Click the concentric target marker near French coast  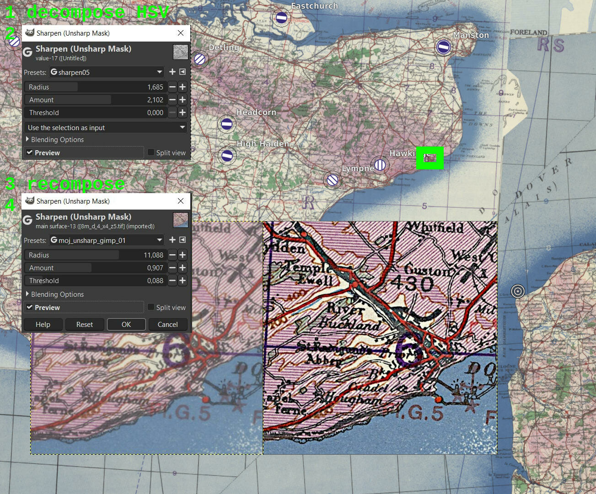[x=518, y=291]
